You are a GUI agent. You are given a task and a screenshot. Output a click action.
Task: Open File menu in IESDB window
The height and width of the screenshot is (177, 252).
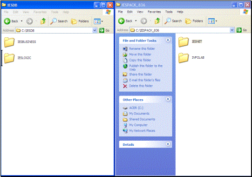click(x=6, y=12)
